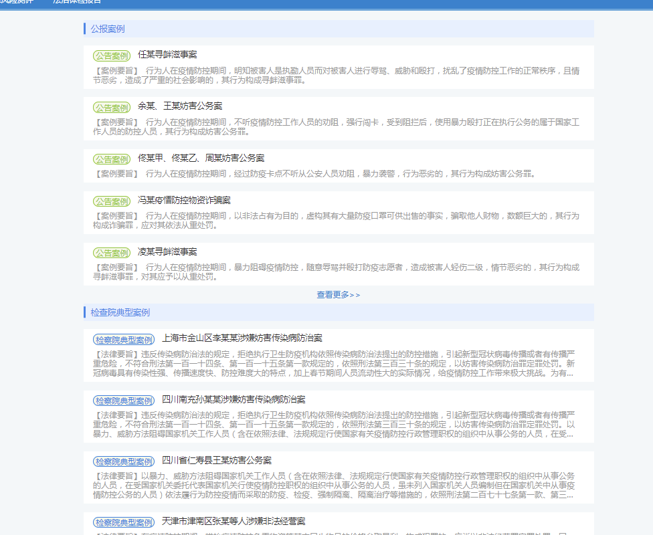The width and height of the screenshot is (653, 535).
Task: Open 冯某疫情防控物资诈骗案
Action: 184,200
